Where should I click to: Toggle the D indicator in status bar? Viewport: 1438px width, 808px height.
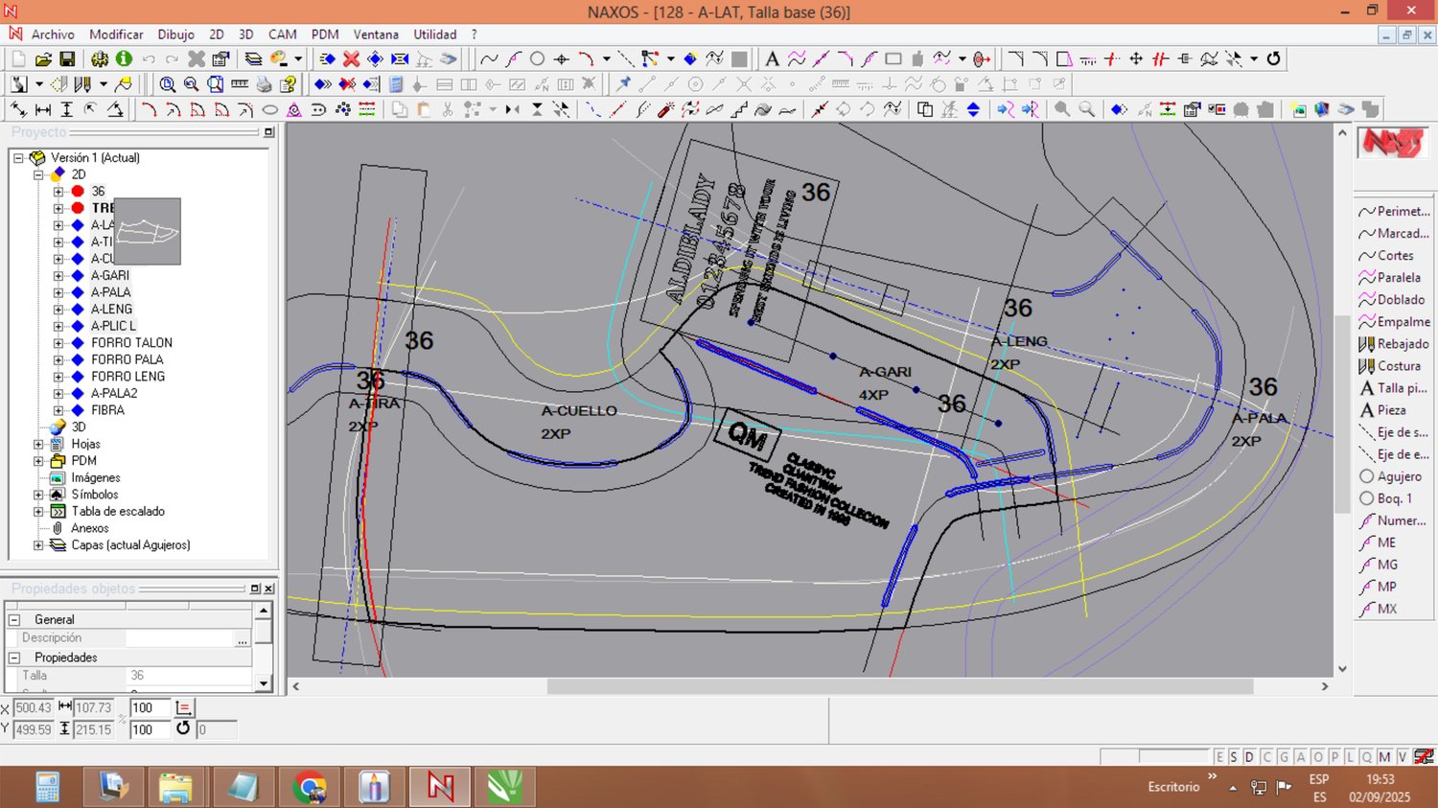(x=1249, y=757)
